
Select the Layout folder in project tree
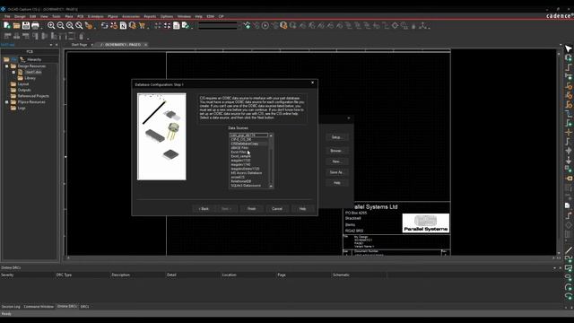[x=23, y=84]
